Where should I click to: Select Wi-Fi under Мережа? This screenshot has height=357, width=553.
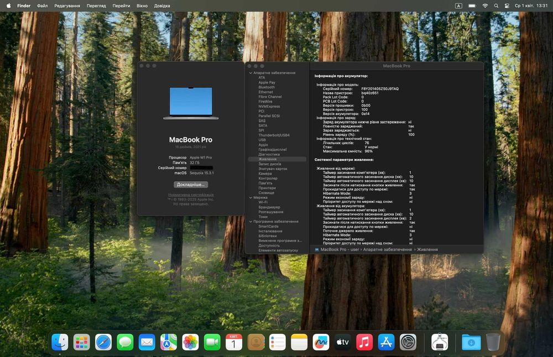pyautogui.click(x=263, y=202)
